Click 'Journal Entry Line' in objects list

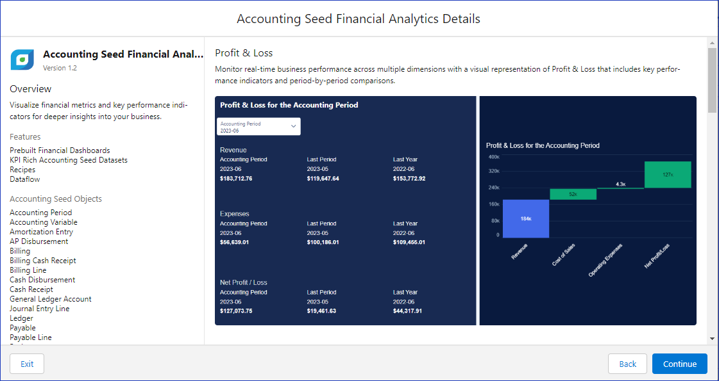39,309
